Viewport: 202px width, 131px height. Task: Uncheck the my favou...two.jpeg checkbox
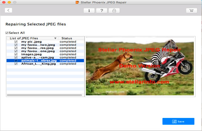[16, 45]
